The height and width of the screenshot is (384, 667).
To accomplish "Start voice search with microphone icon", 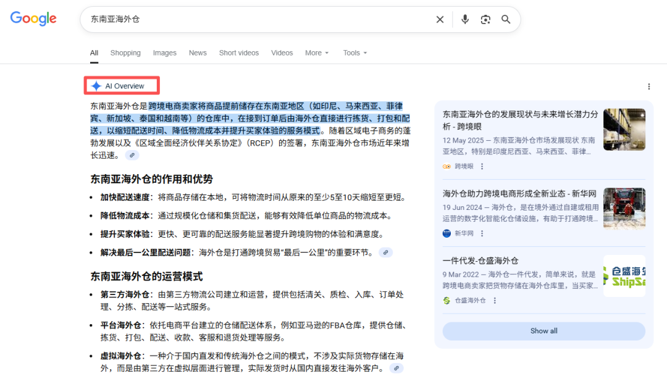I will click(465, 19).
